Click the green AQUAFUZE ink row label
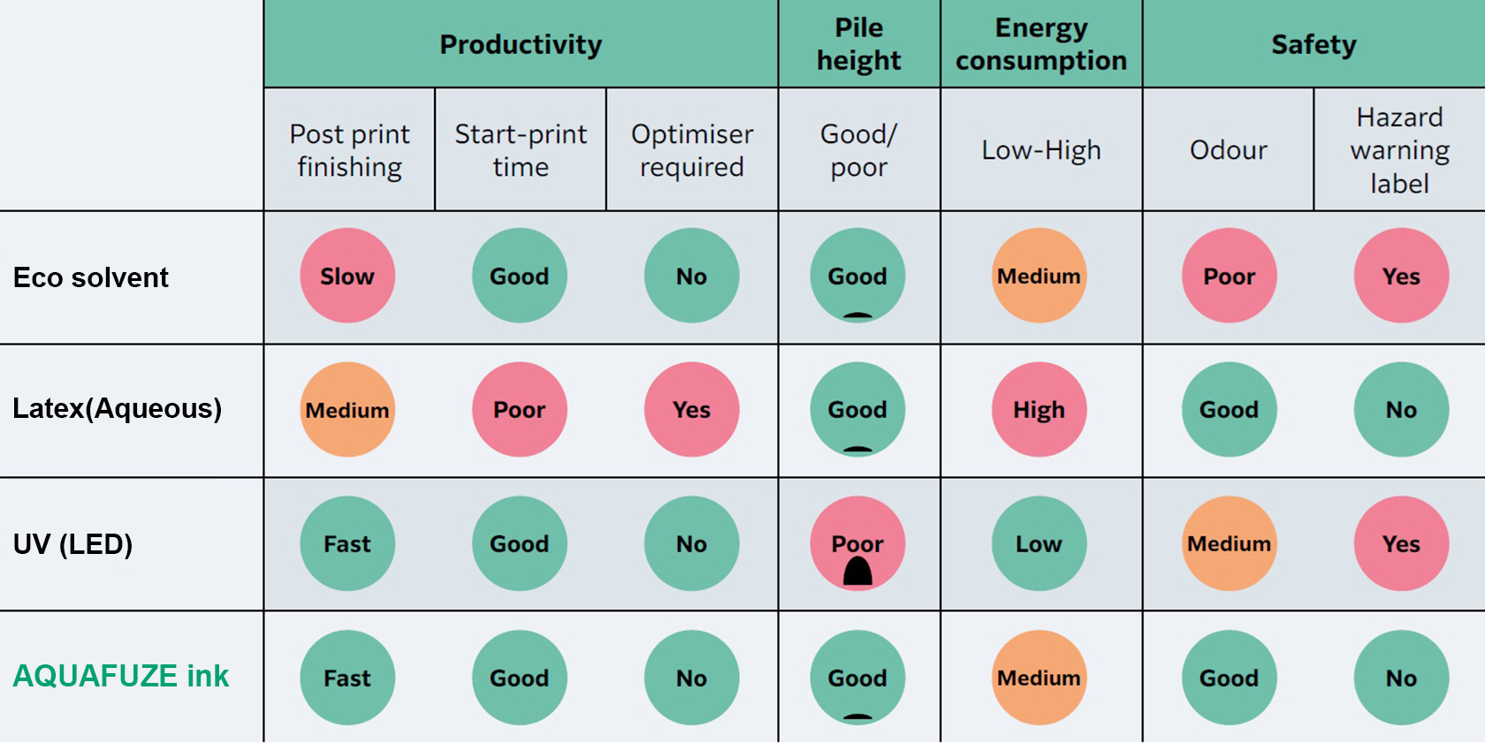This screenshot has height=743, width=1485. (x=121, y=676)
